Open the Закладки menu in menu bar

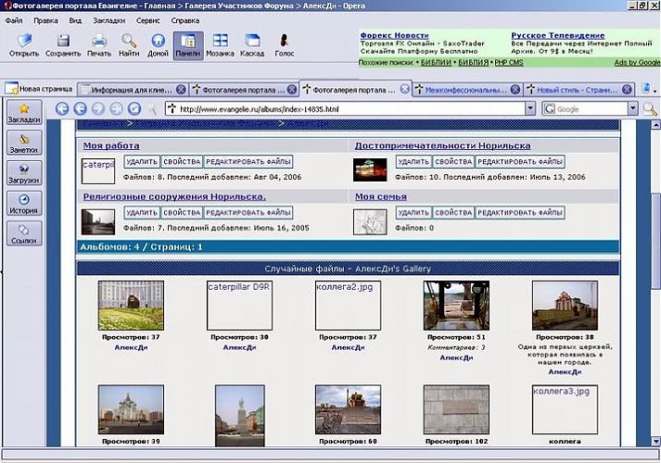109,19
